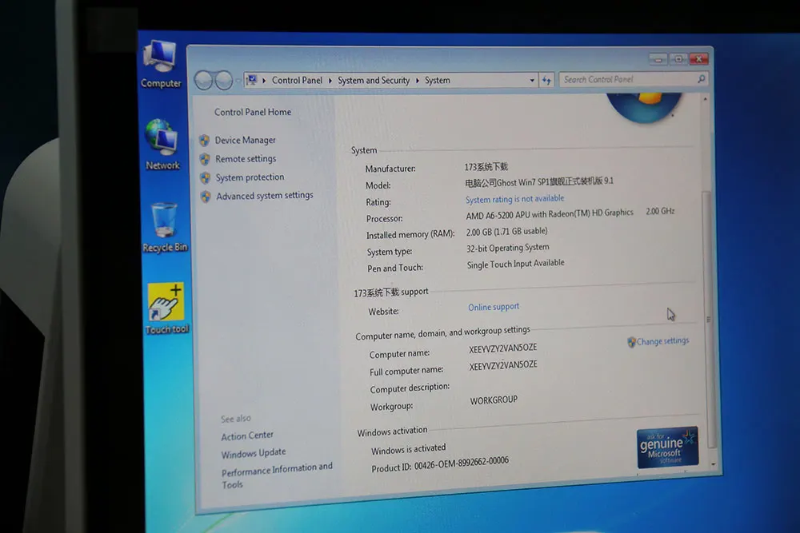The image size is (800, 533).
Task: Open Windows Update link
Action: [253, 453]
